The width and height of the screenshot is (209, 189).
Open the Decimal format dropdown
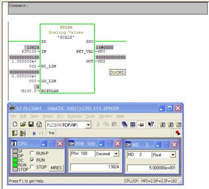(x=116, y=154)
